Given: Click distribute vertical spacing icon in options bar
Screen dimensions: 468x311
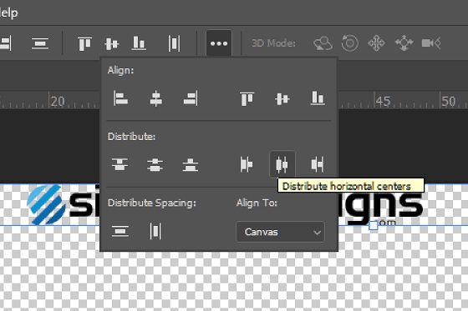Looking at the screenshot, I should point(40,43).
